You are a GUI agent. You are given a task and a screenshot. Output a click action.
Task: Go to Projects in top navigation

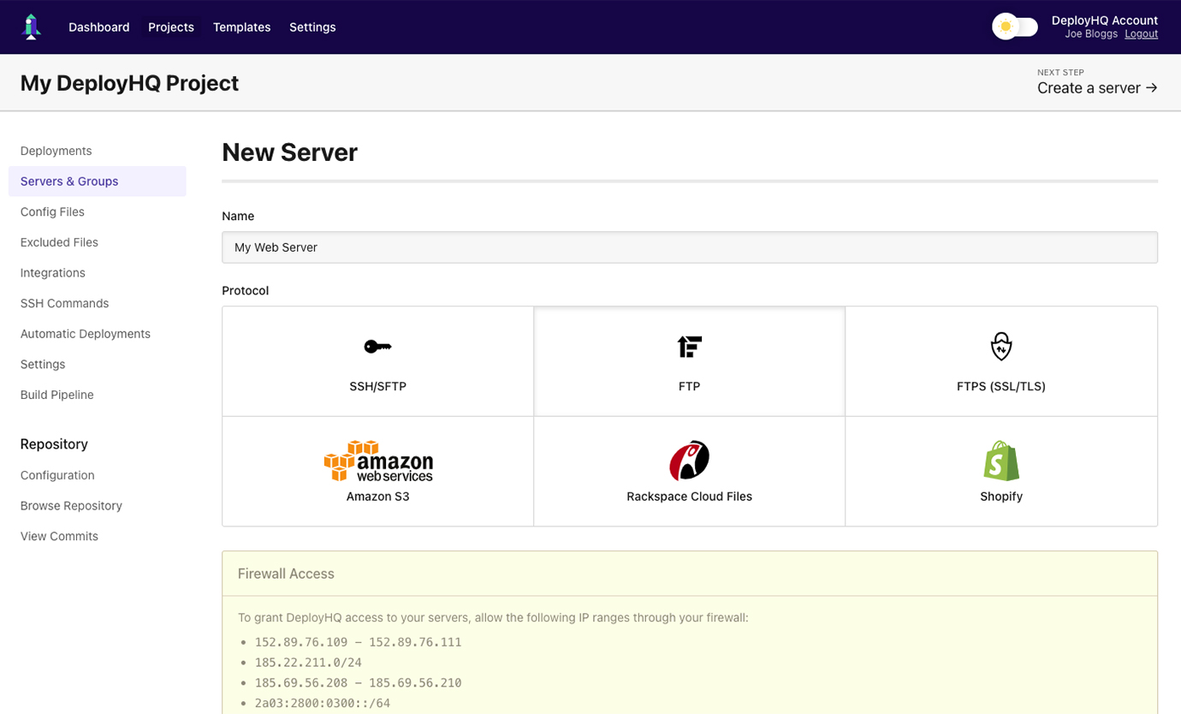[x=171, y=27]
